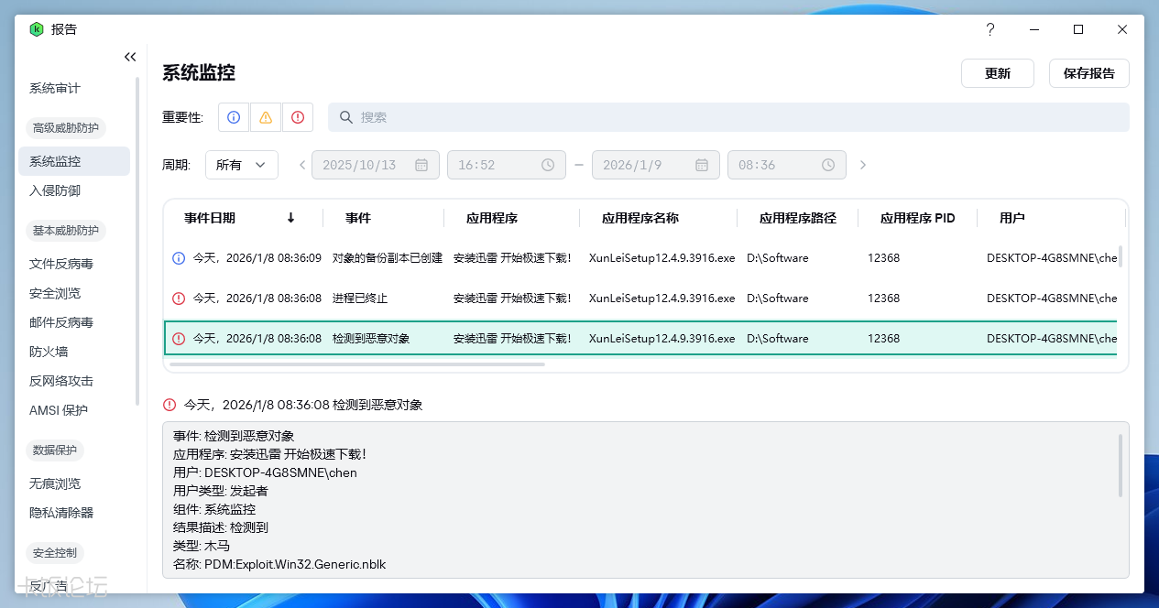Click the end time clock icon
This screenshot has height=608, width=1159.
tap(828, 165)
